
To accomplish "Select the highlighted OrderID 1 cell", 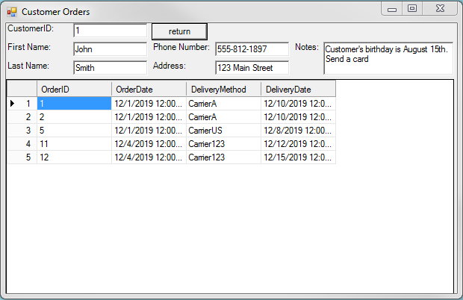I will click(74, 104).
